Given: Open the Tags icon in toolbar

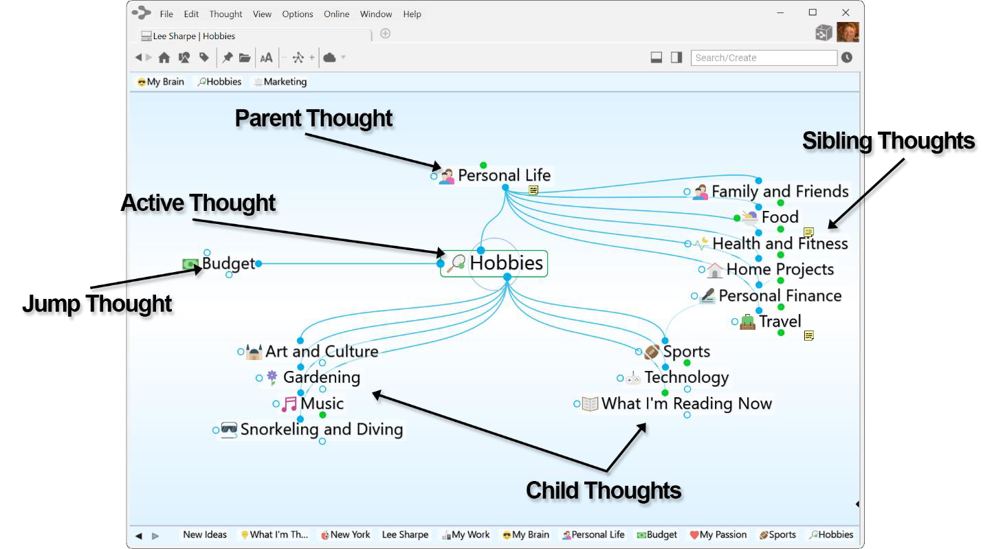Looking at the screenshot, I should coord(204,58).
